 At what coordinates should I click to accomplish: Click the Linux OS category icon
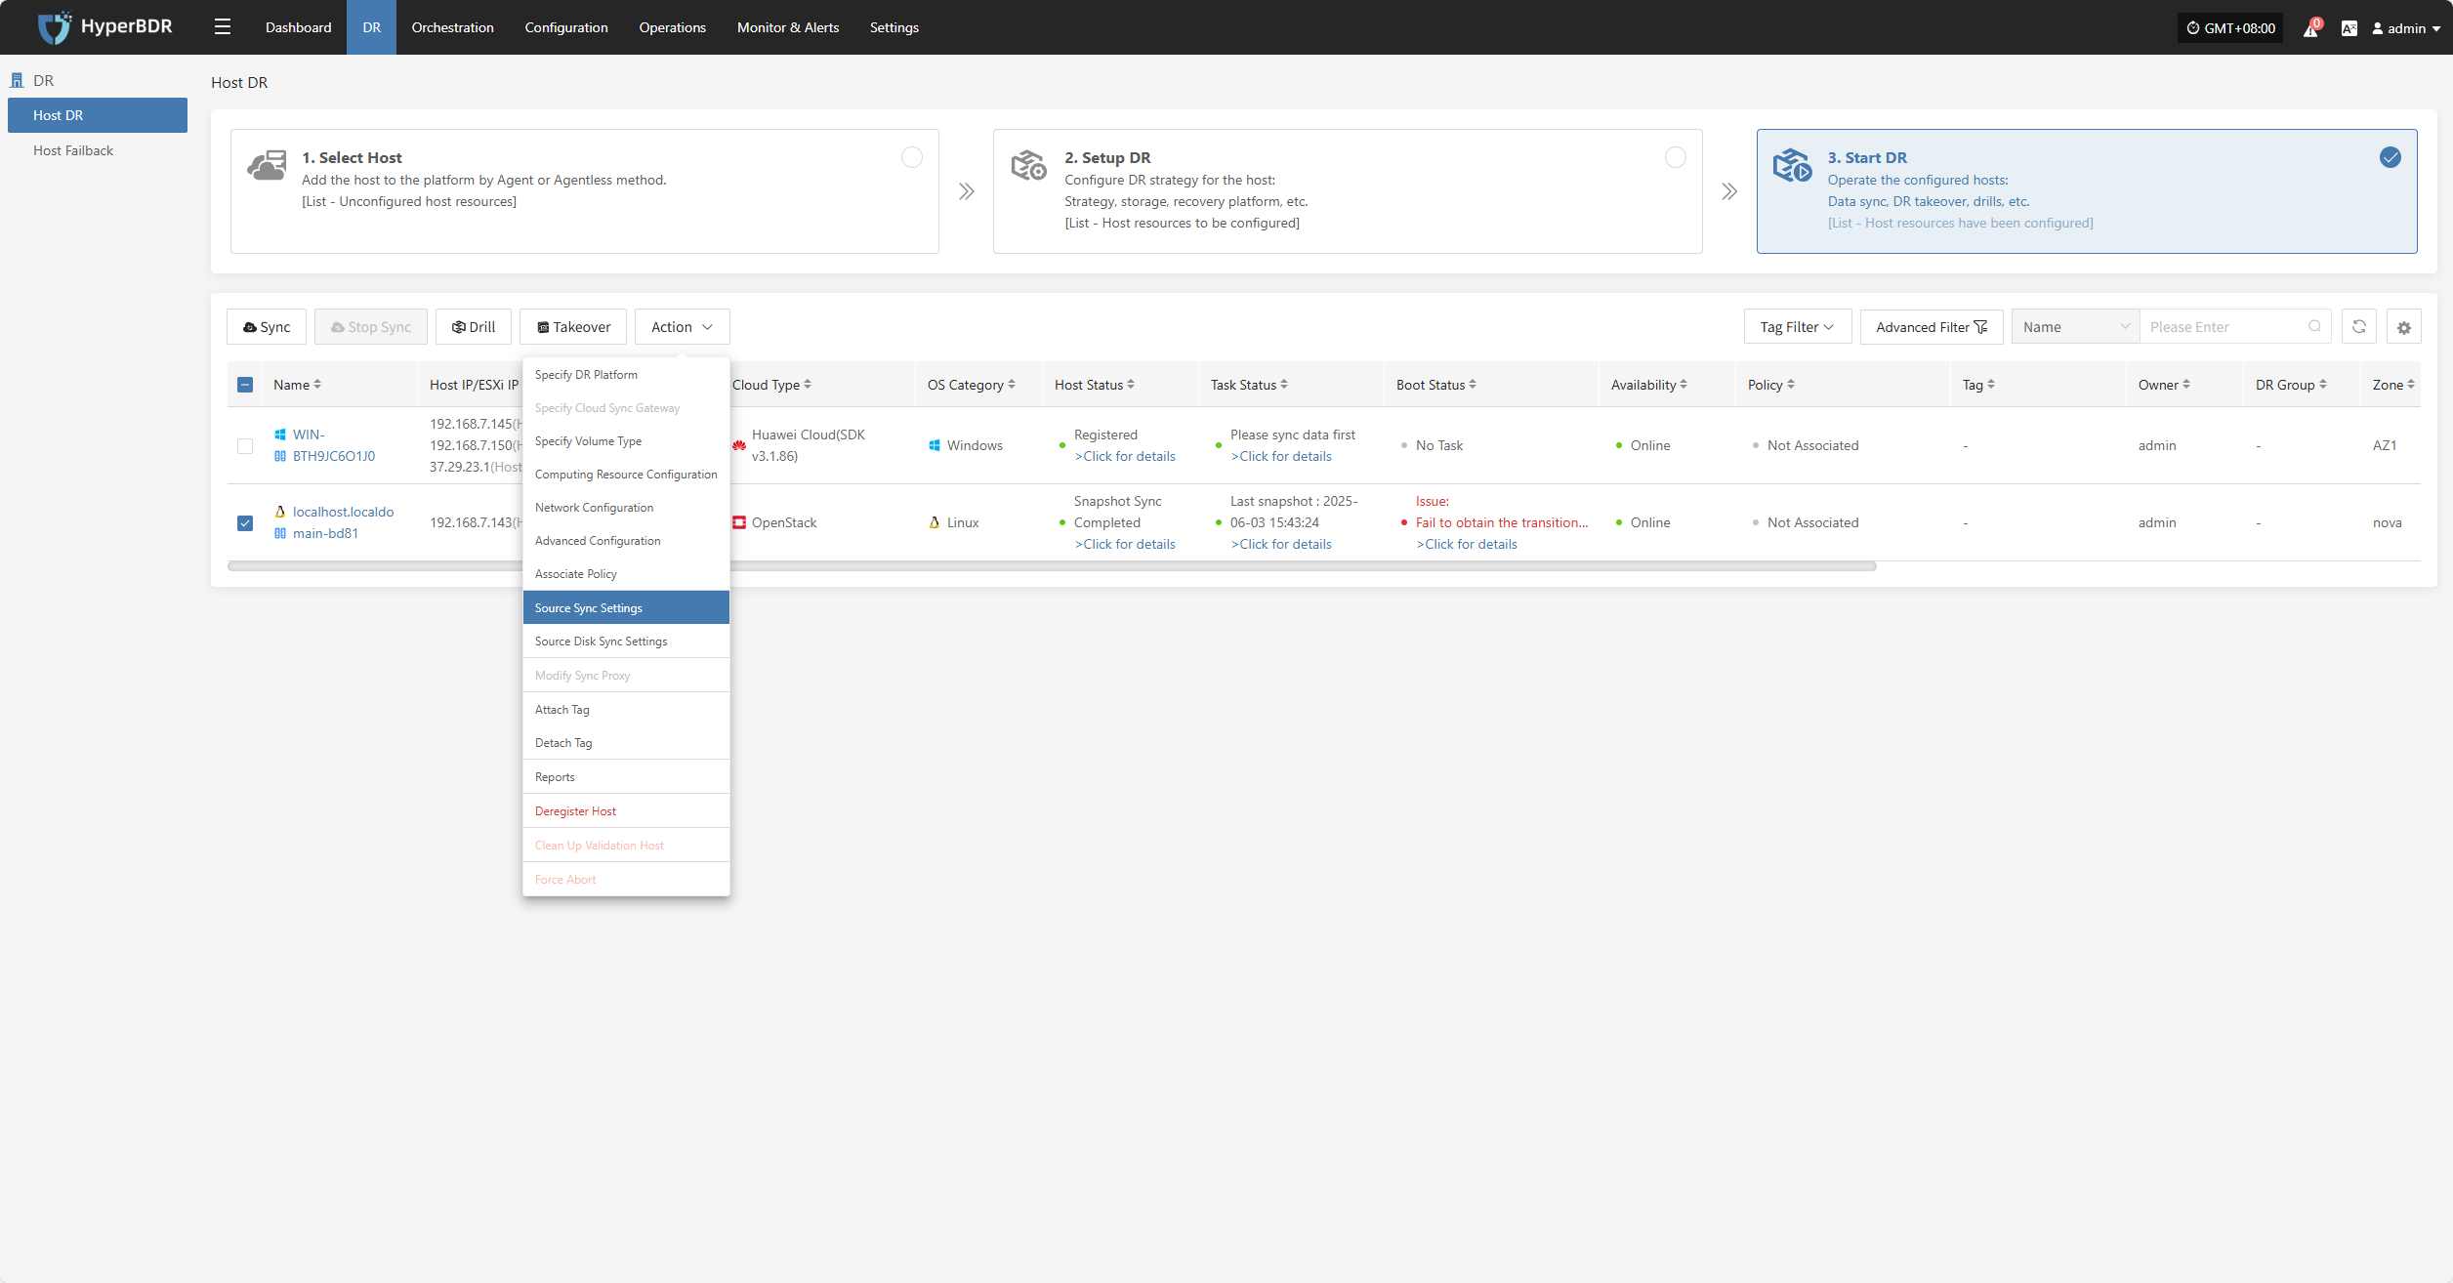click(x=935, y=522)
